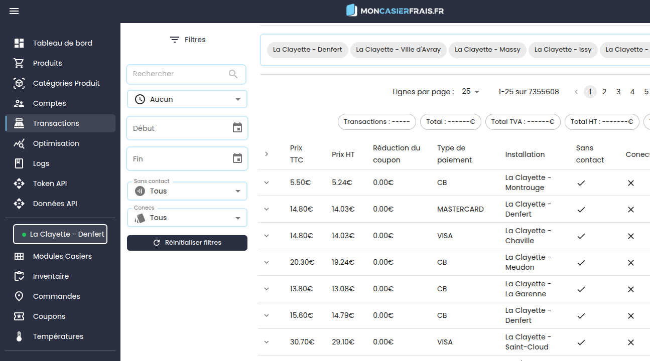Open Tableau de bord in sidebar
The height and width of the screenshot is (361, 650).
click(62, 43)
